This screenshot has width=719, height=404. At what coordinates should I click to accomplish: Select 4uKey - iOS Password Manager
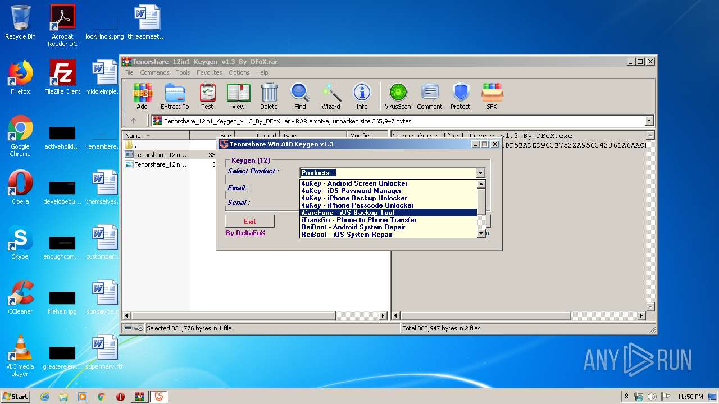pos(388,191)
